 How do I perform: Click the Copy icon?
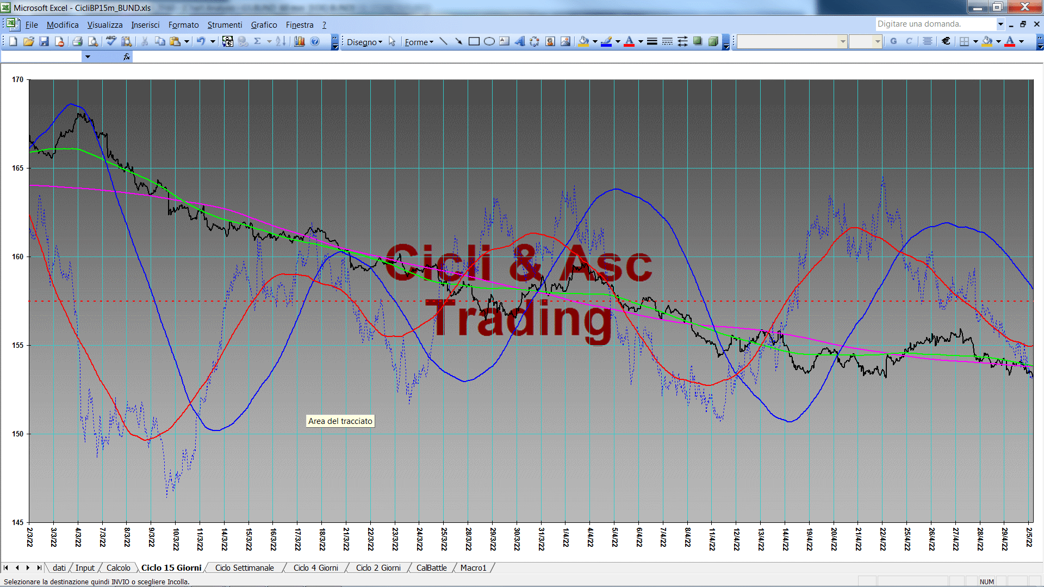point(160,41)
